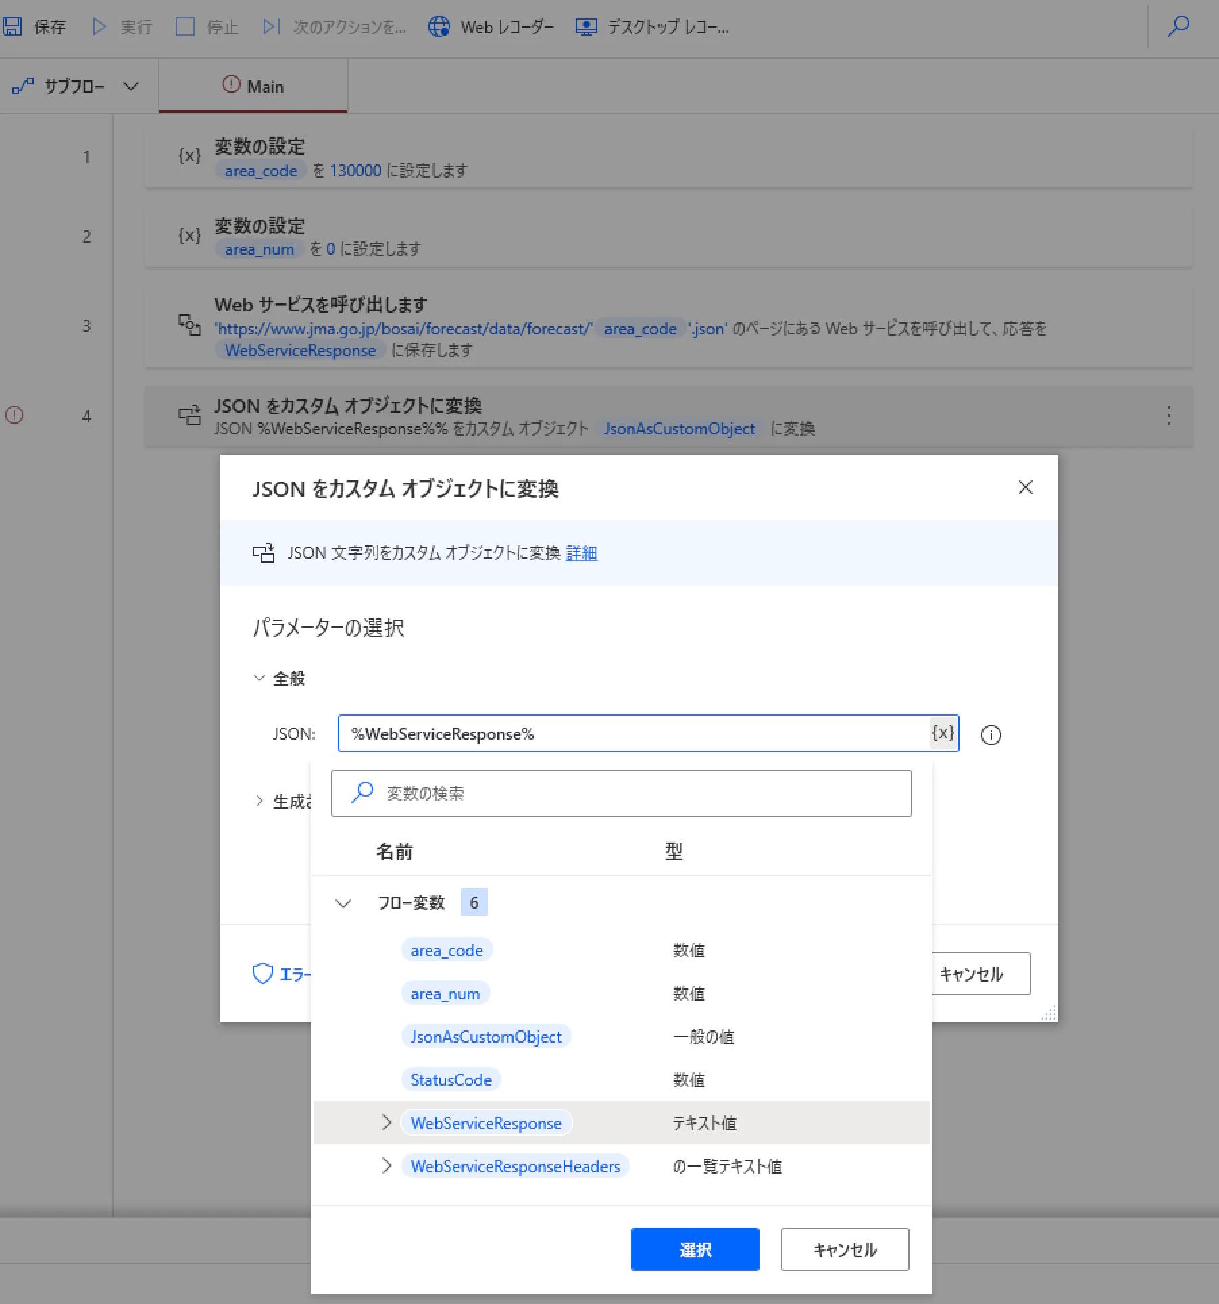This screenshot has height=1304, width=1219.
Task: Open the サブフロー dropdown
Action: tap(76, 86)
